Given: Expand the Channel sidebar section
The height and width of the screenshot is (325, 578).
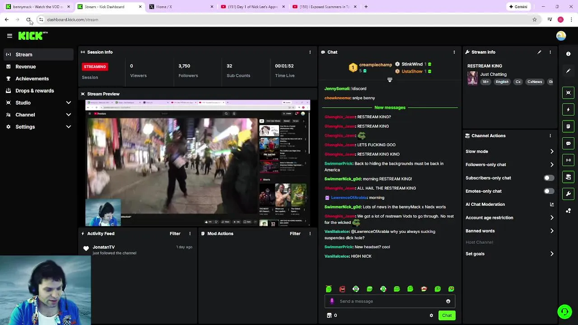Looking at the screenshot, I should (69, 115).
